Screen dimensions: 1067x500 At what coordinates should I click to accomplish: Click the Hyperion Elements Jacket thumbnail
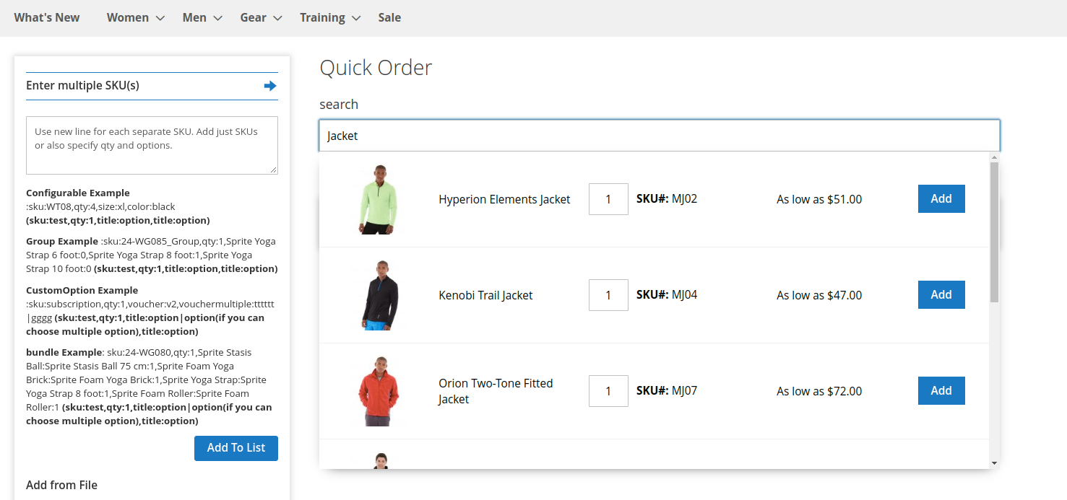click(x=379, y=199)
